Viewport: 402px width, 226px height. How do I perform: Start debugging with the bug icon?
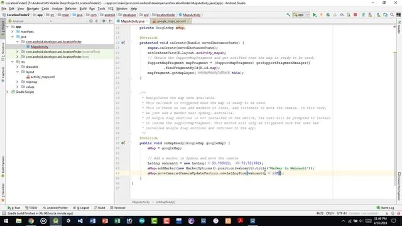coord(328,15)
